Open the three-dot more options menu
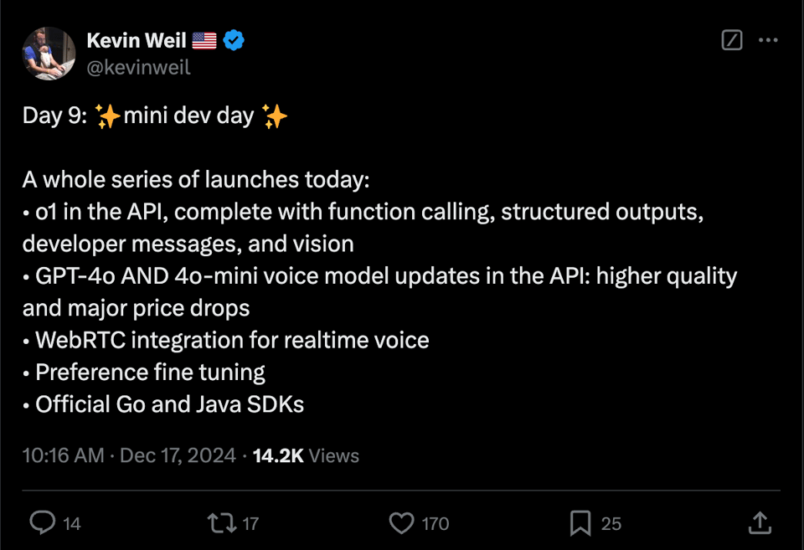 coord(768,40)
